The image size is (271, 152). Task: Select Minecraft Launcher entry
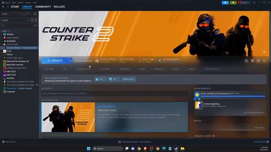[x=15, y=65]
